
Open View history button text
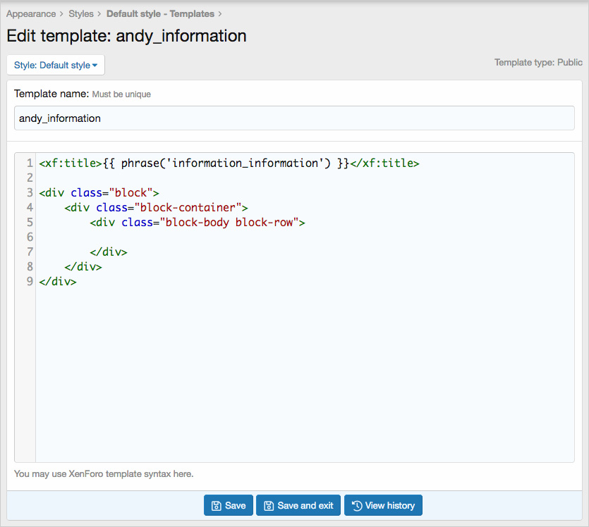[x=390, y=506]
